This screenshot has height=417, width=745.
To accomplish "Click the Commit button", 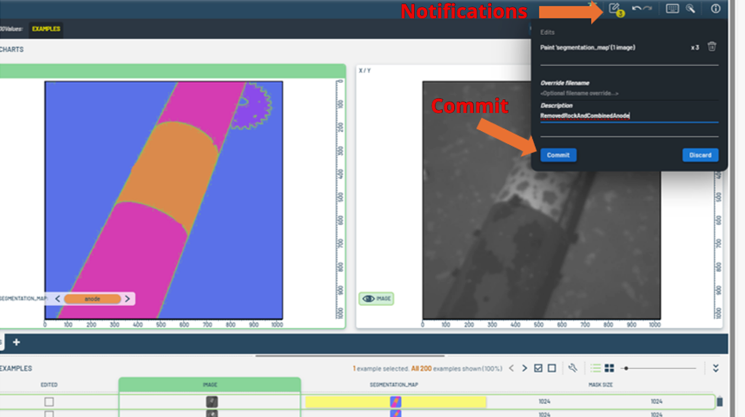I will click(558, 155).
